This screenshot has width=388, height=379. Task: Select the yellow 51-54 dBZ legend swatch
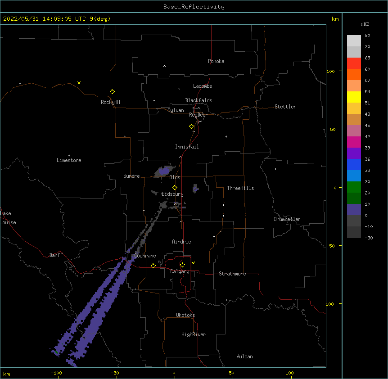point(354,97)
